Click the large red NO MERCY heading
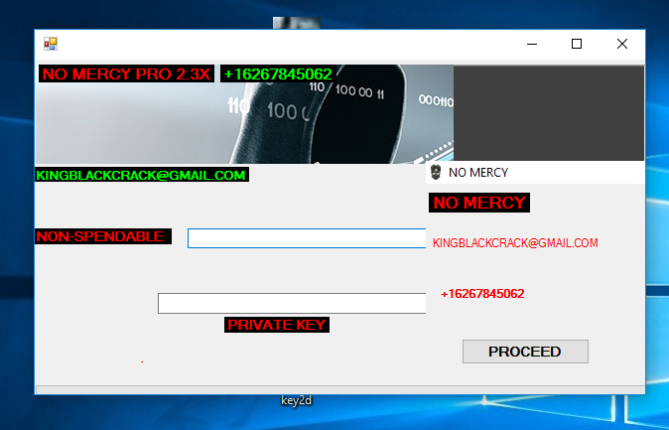Screen dimensions: 669x430 478,203
